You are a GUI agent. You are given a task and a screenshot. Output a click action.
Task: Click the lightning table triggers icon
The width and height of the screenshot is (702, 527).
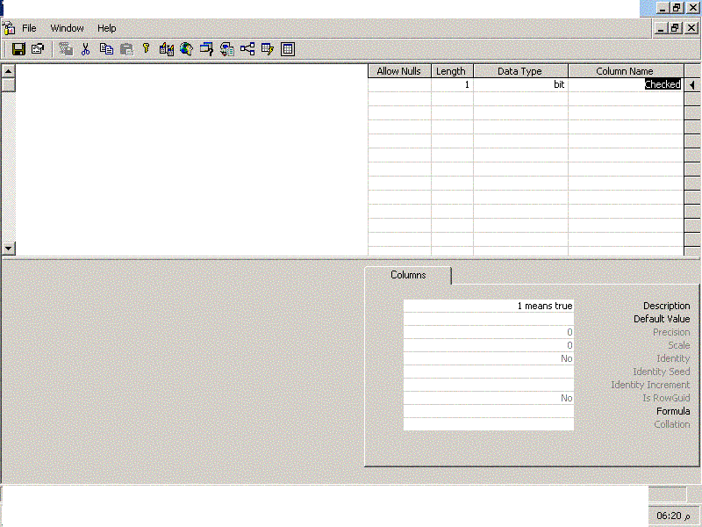tap(268, 49)
